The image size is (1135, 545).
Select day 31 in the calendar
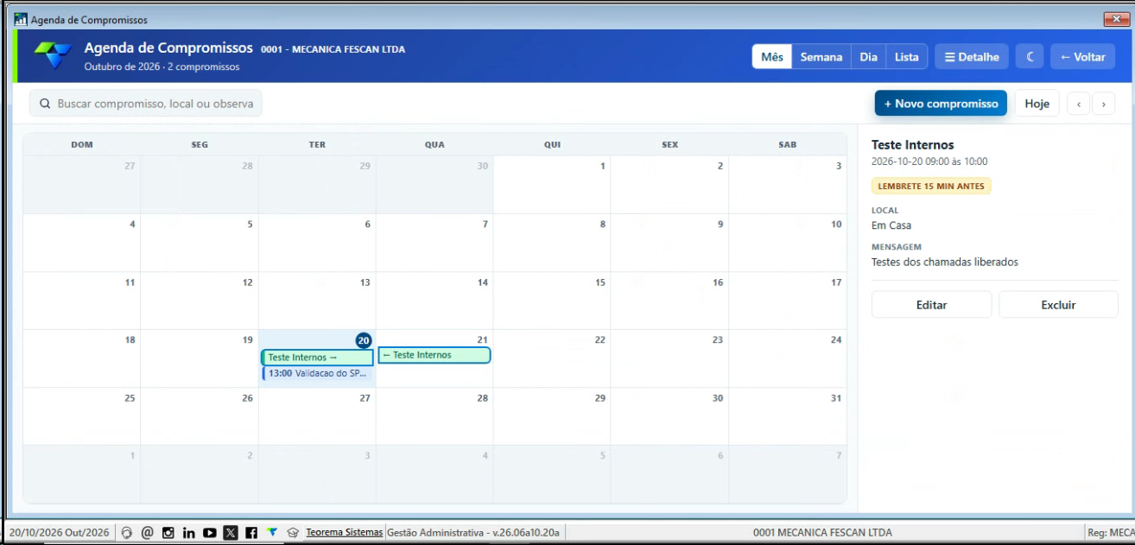[x=788, y=416]
